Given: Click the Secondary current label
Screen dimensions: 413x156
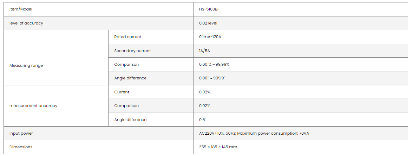Looking at the screenshot, I should (x=132, y=51).
